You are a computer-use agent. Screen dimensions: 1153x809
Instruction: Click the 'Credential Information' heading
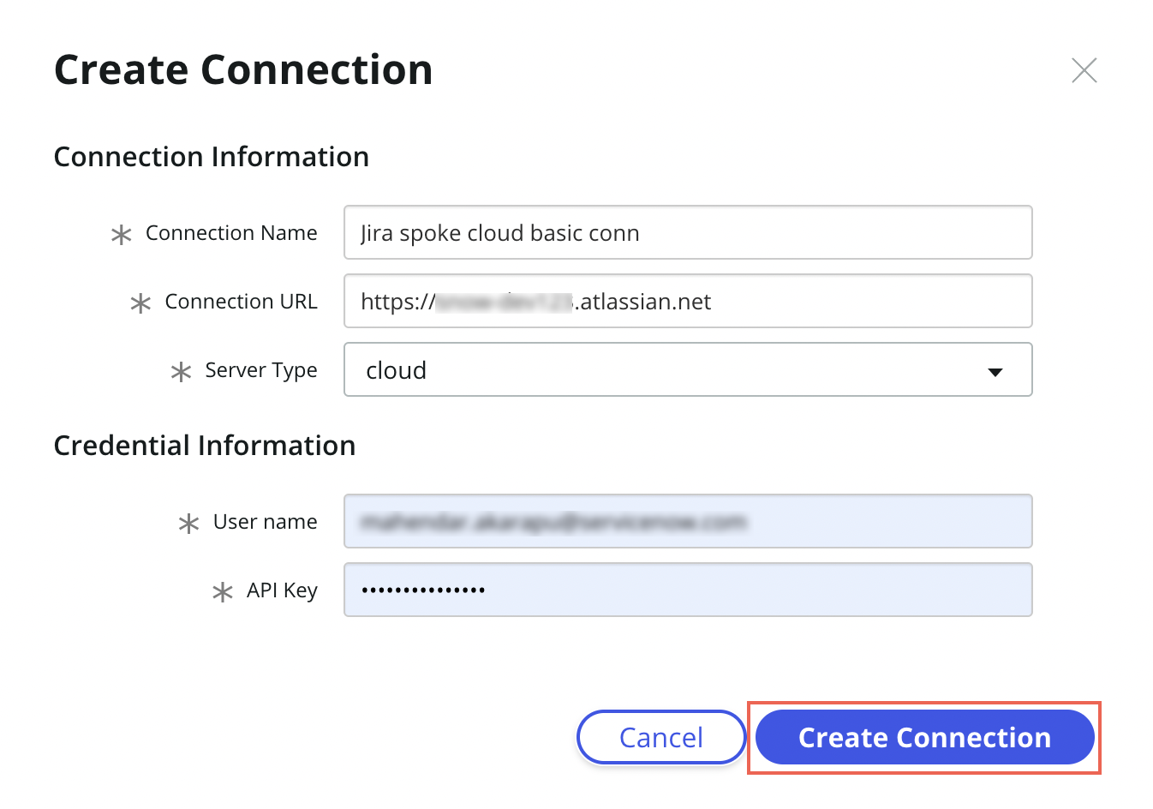coord(205,446)
